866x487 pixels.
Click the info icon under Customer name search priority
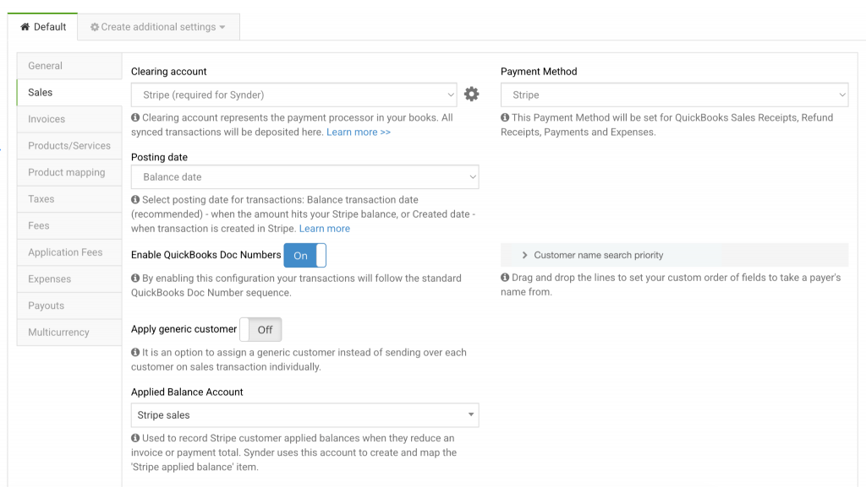pos(505,278)
